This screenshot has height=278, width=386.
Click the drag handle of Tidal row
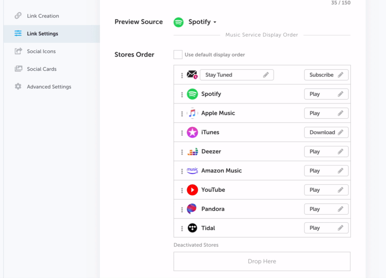coord(182,228)
